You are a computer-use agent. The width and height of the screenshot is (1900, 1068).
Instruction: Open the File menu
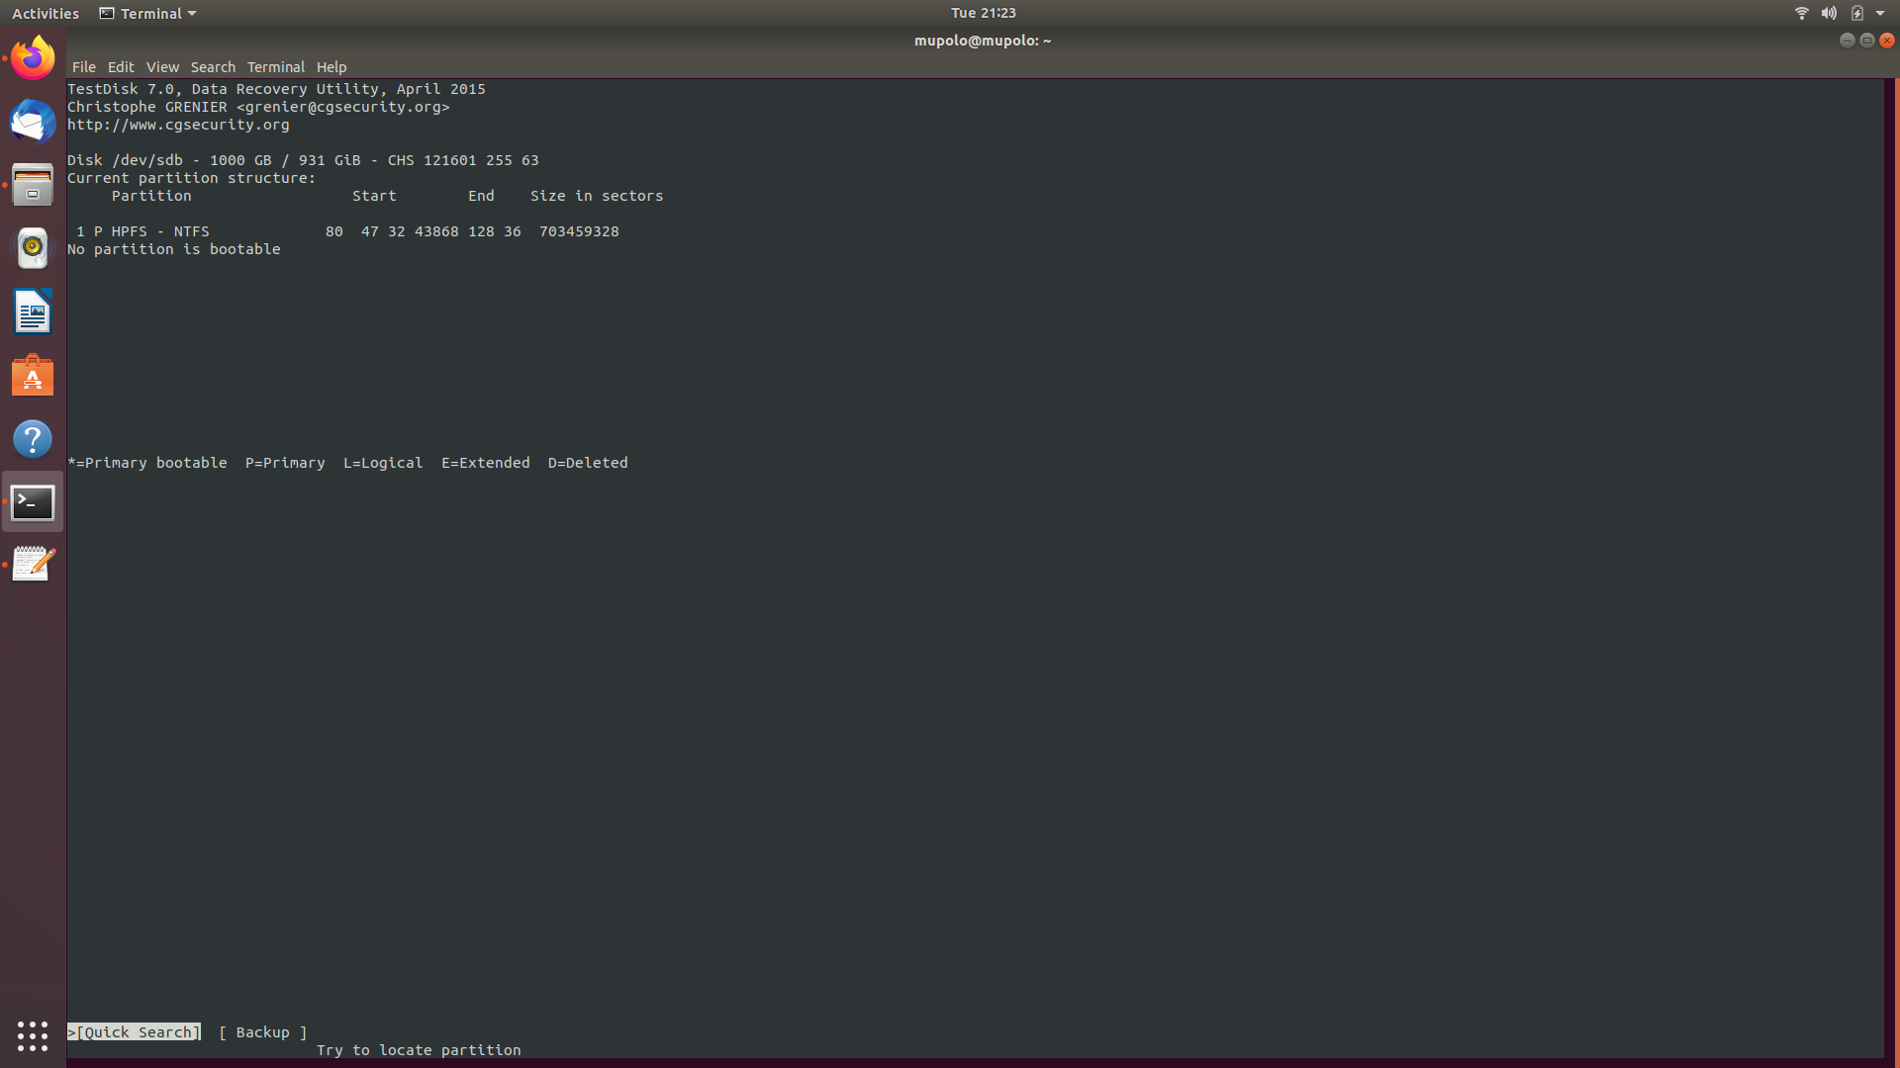pos(84,66)
